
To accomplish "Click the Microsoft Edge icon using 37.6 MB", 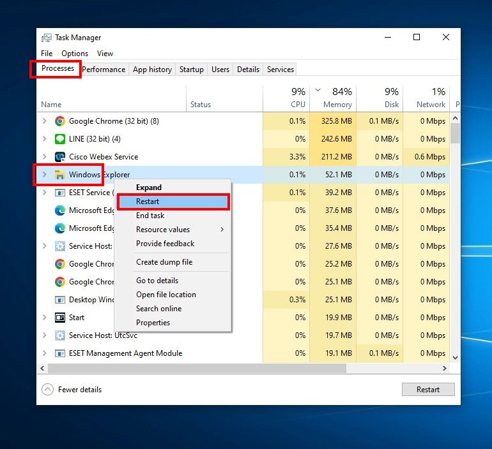I will point(60,210).
